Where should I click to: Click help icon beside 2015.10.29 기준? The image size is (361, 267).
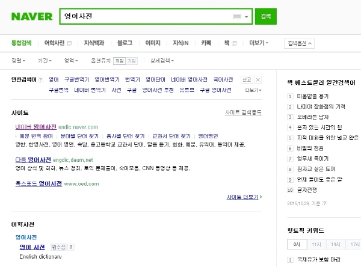324,203
